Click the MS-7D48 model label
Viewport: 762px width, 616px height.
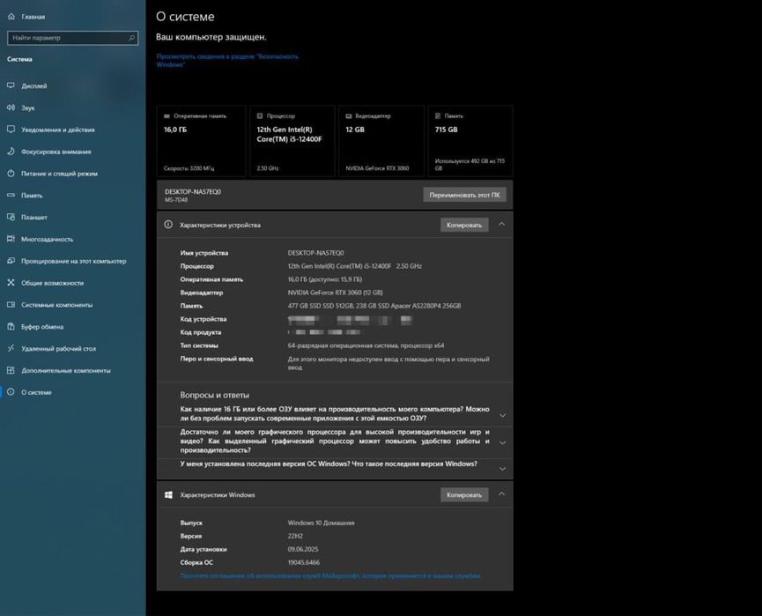click(176, 200)
